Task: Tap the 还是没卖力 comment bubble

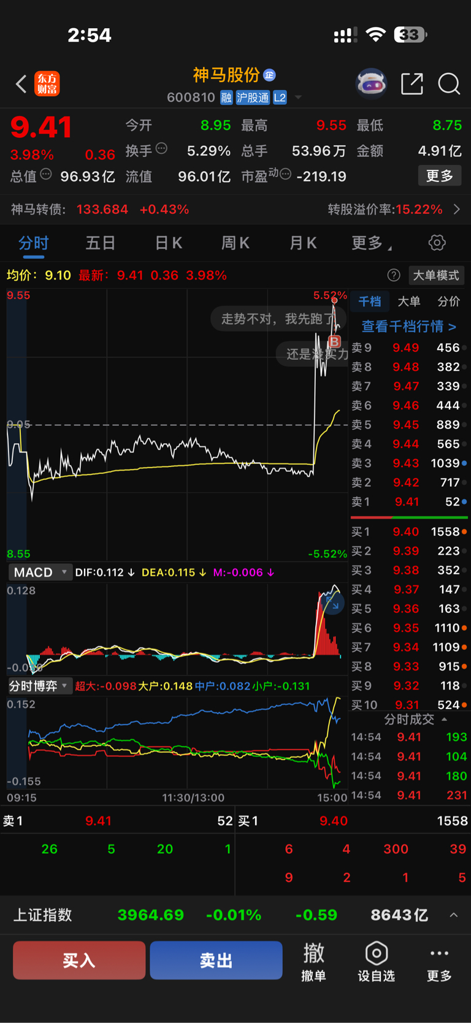Action: (x=313, y=354)
